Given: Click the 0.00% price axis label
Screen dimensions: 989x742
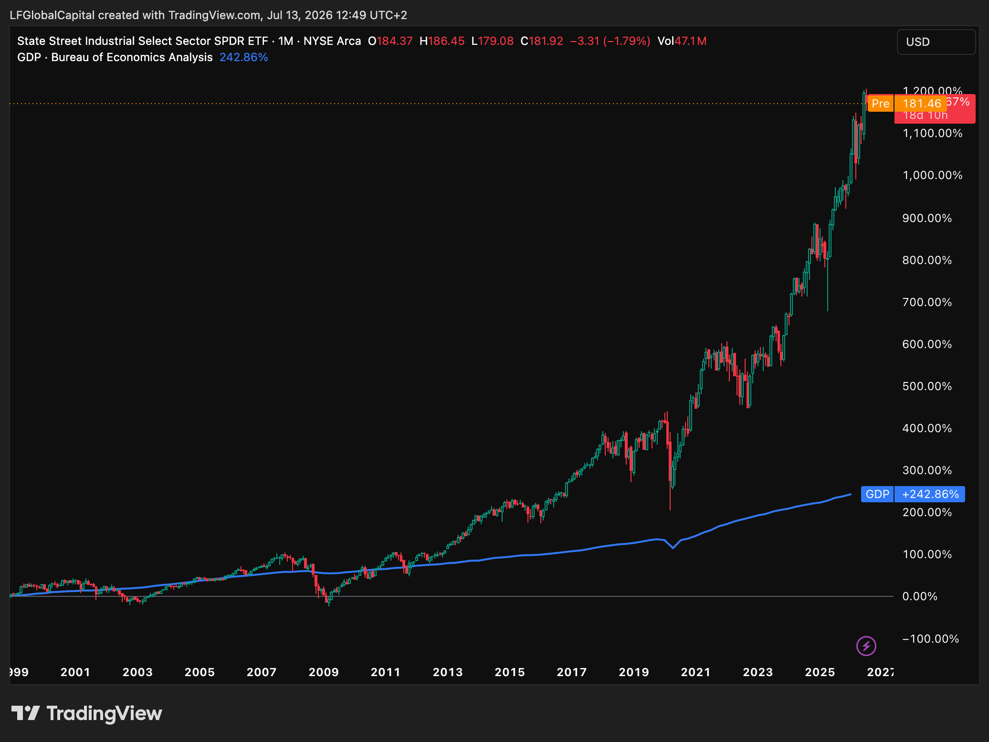Looking at the screenshot, I should pos(920,596).
